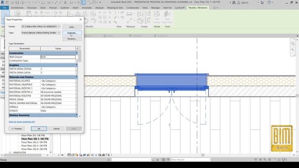299x168 pixels.
Task: Click the Sign In user icon
Action: [238, 2]
